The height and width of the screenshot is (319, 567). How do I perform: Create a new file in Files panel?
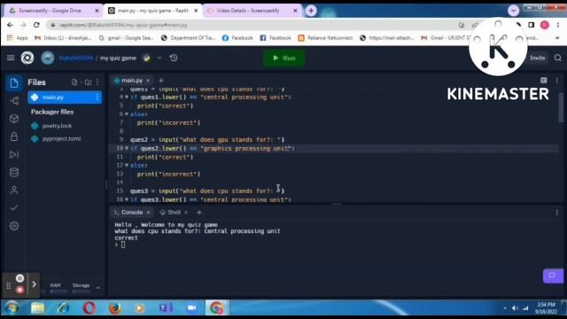coord(74,82)
